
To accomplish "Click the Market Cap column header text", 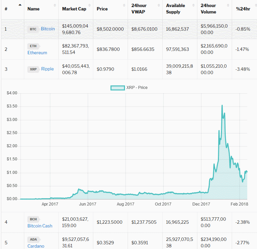I will (x=74, y=9).
